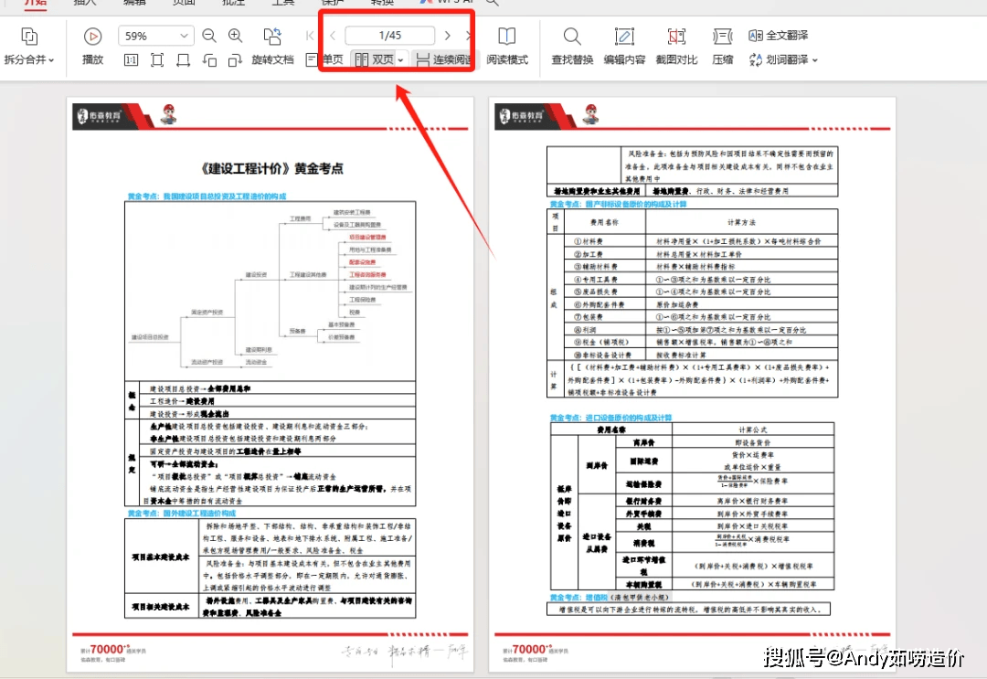The image size is (987, 679).
Task: Expand the 双页 dropdown arrow
Action: pos(400,61)
